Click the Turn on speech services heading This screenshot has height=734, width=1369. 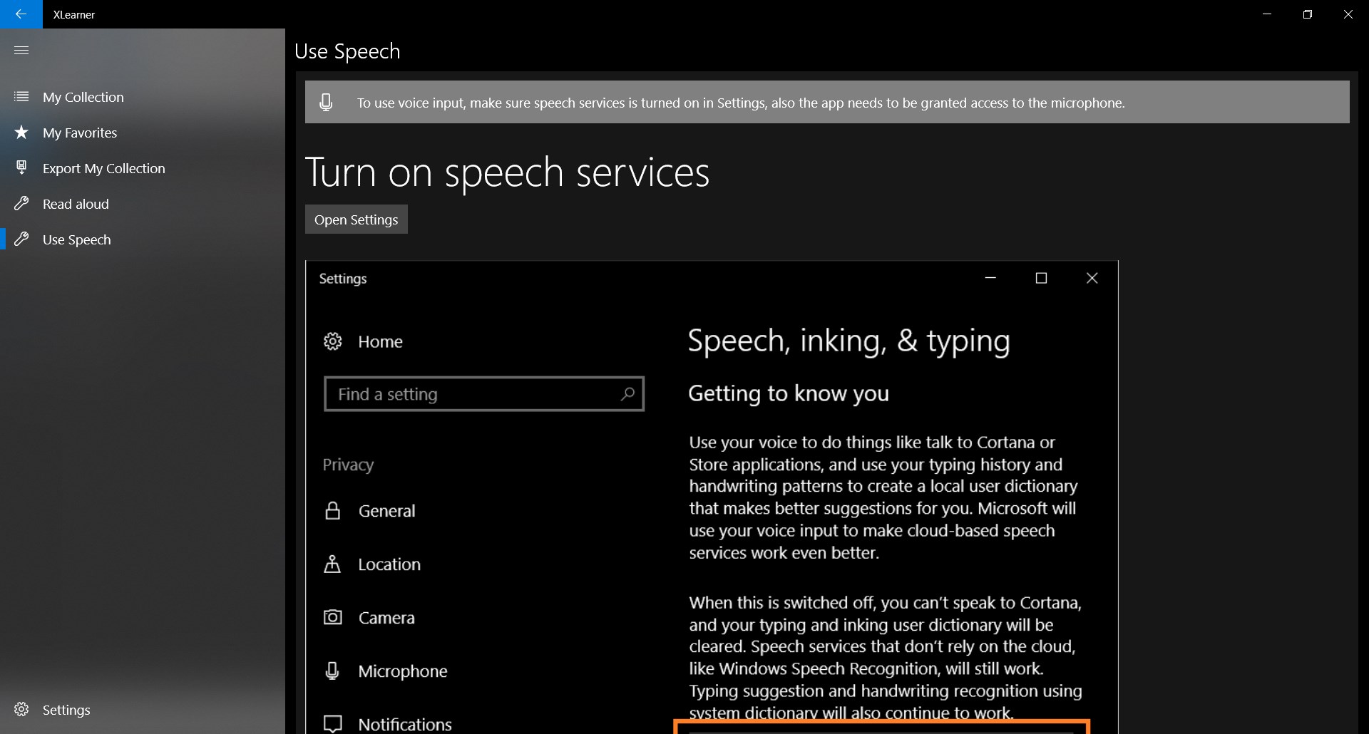point(507,172)
